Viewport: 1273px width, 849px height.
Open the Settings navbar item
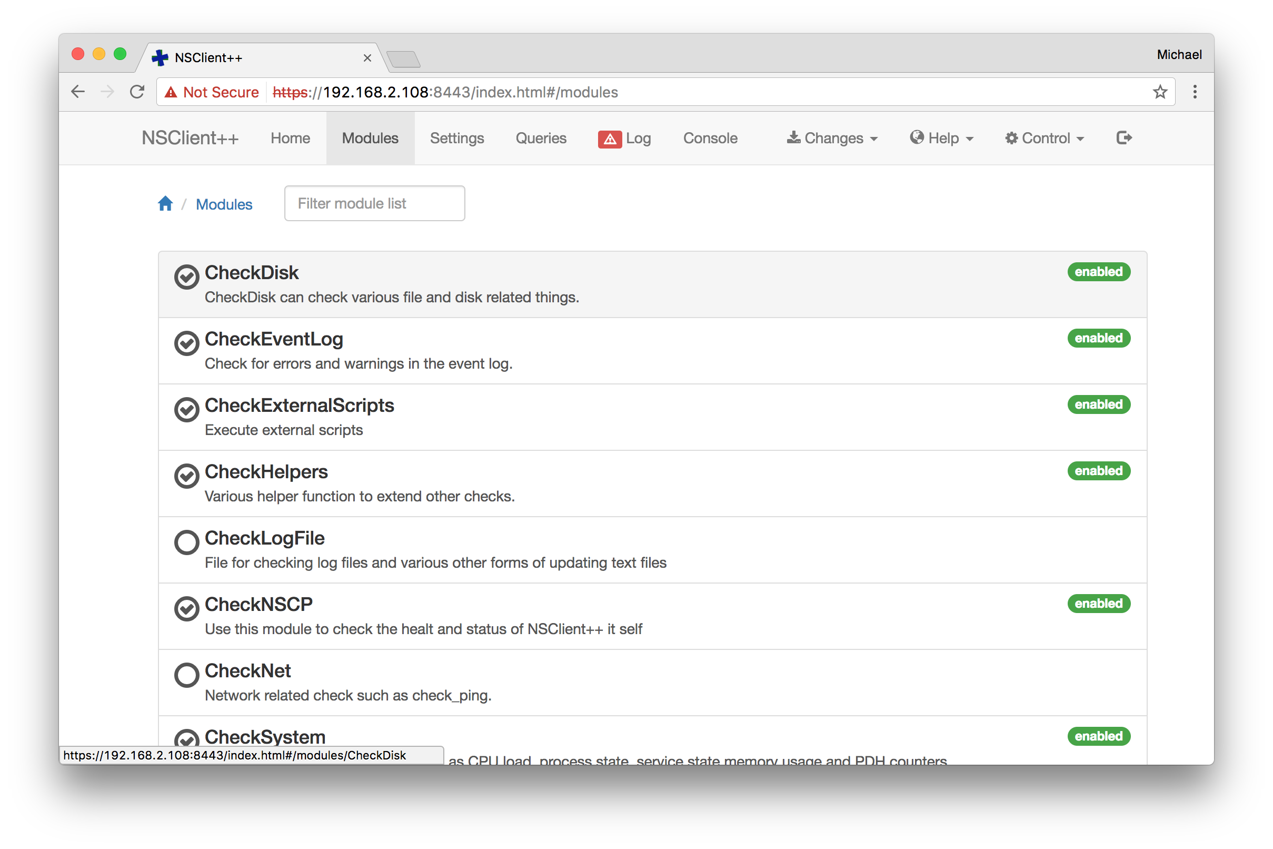(x=457, y=139)
